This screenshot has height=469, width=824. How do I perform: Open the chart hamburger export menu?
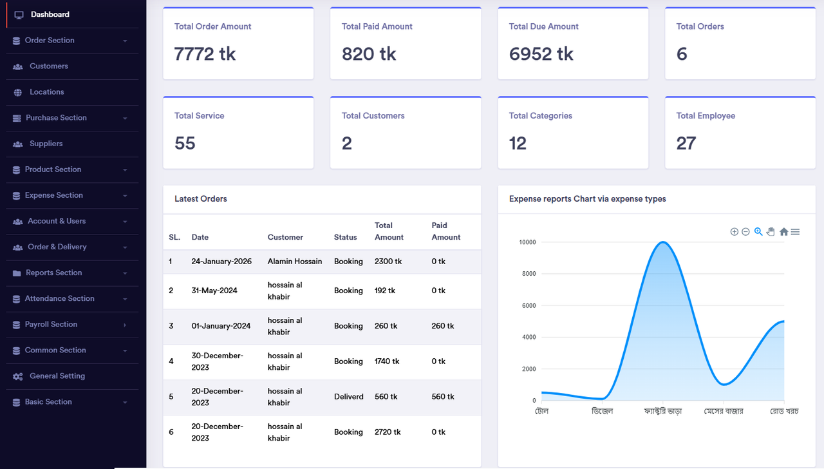[x=795, y=232]
